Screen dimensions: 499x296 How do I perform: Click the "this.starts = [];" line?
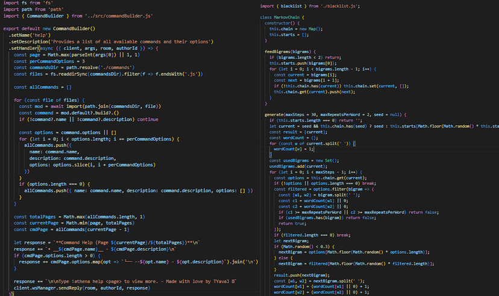tap(289, 35)
